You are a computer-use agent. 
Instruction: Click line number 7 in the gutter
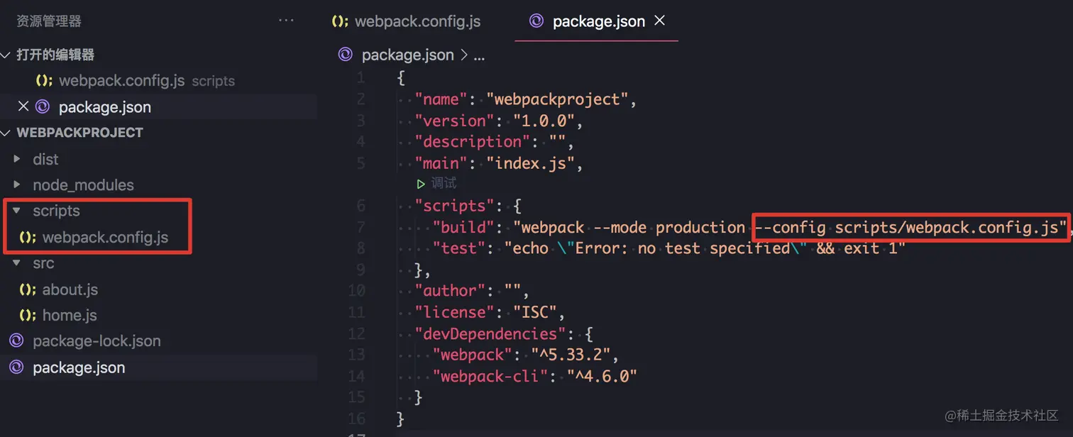(x=361, y=227)
